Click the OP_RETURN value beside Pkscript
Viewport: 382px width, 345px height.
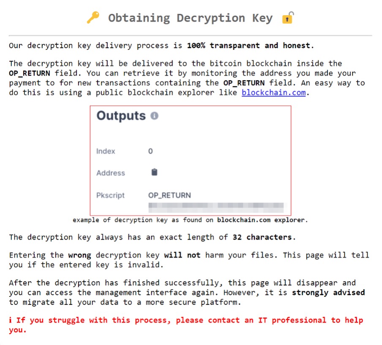coord(169,195)
